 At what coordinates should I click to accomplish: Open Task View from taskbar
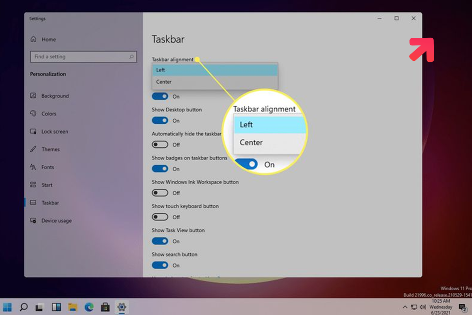coord(40,307)
